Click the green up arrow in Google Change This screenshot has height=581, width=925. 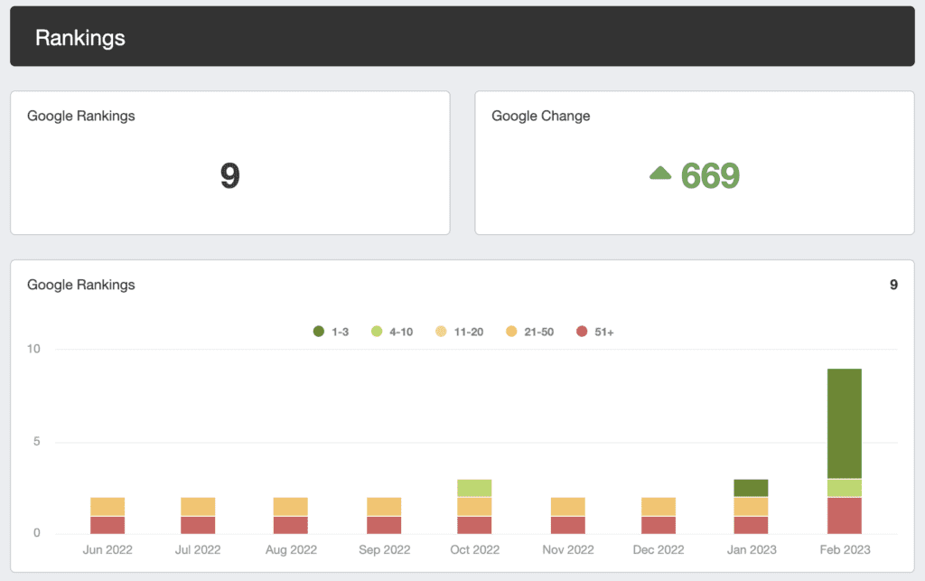click(660, 173)
